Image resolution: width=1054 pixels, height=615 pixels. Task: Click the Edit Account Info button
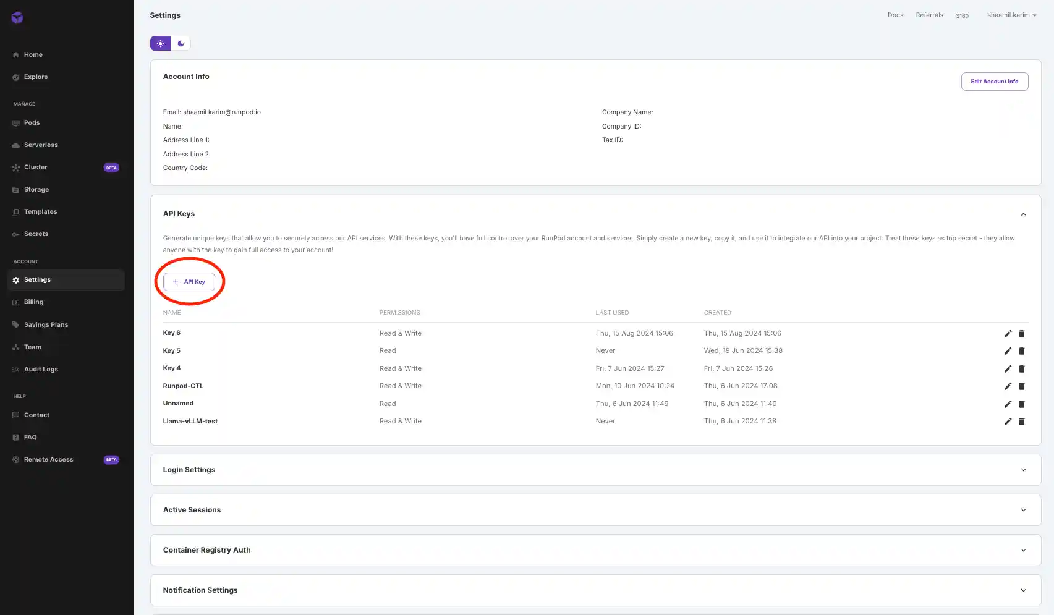click(994, 82)
